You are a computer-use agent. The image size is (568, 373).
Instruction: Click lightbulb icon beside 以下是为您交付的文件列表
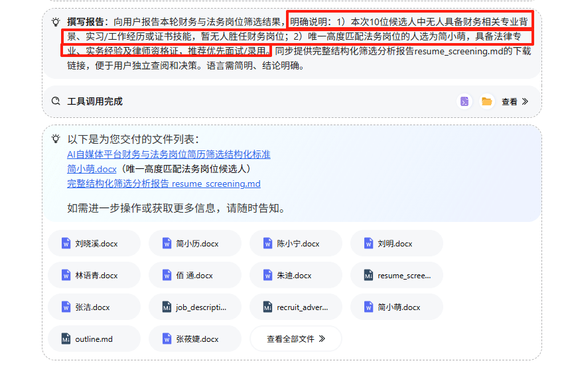tap(56, 139)
